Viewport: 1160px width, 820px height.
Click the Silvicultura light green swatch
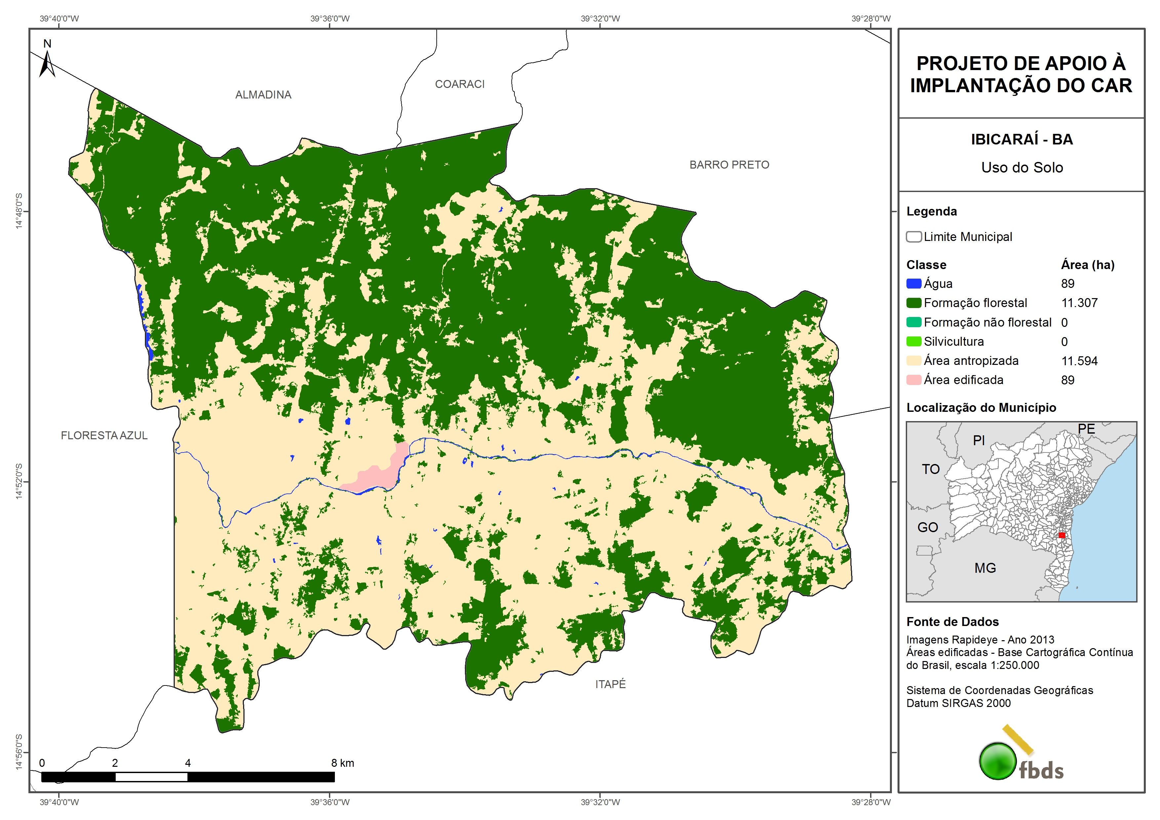pos(913,341)
